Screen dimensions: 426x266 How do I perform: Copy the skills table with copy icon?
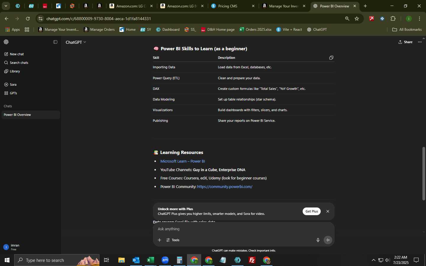[331, 58]
